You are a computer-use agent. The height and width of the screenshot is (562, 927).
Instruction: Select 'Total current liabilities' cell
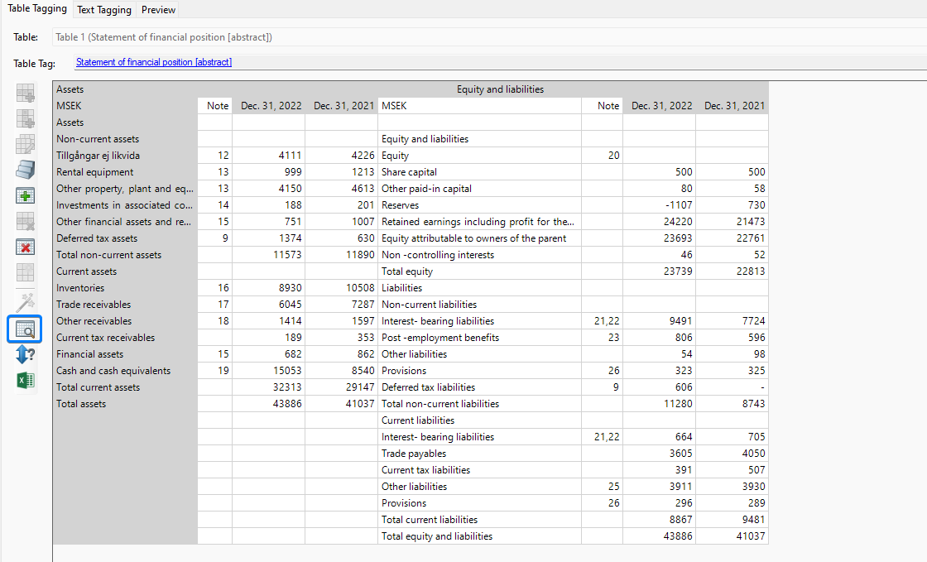(479, 520)
